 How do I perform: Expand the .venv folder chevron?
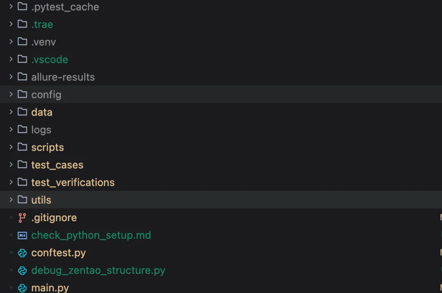pyautogui.click(x=11, y=42)
